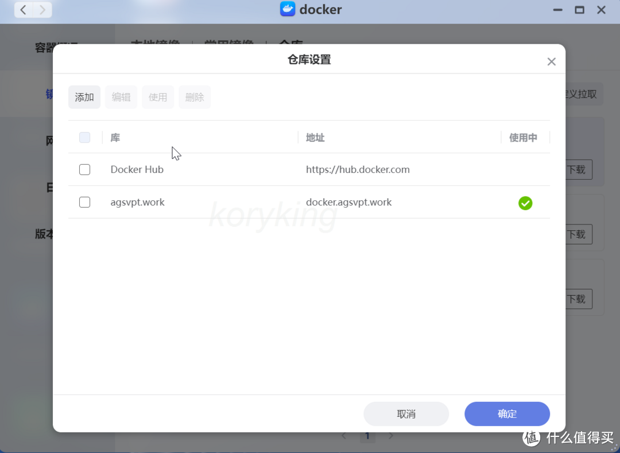Click the next page arrow below the list

391,436
